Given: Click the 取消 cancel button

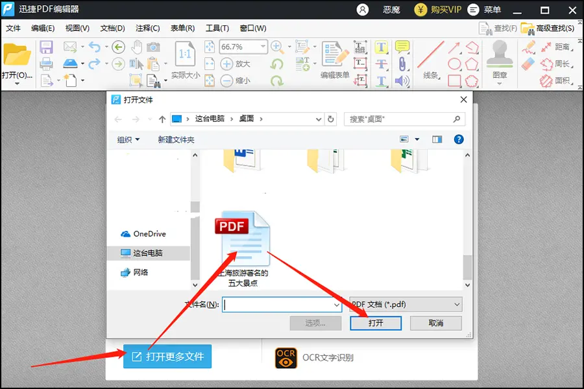Looking at the screenshot, I should (436, 323).
